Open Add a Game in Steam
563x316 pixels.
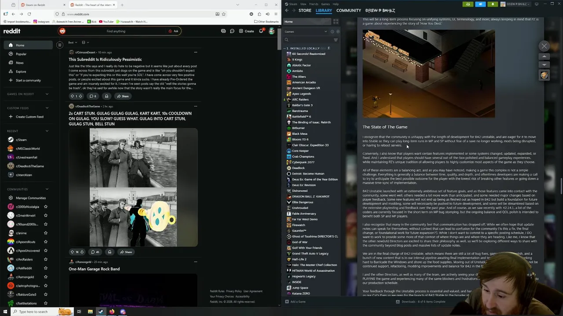(295, 302)
